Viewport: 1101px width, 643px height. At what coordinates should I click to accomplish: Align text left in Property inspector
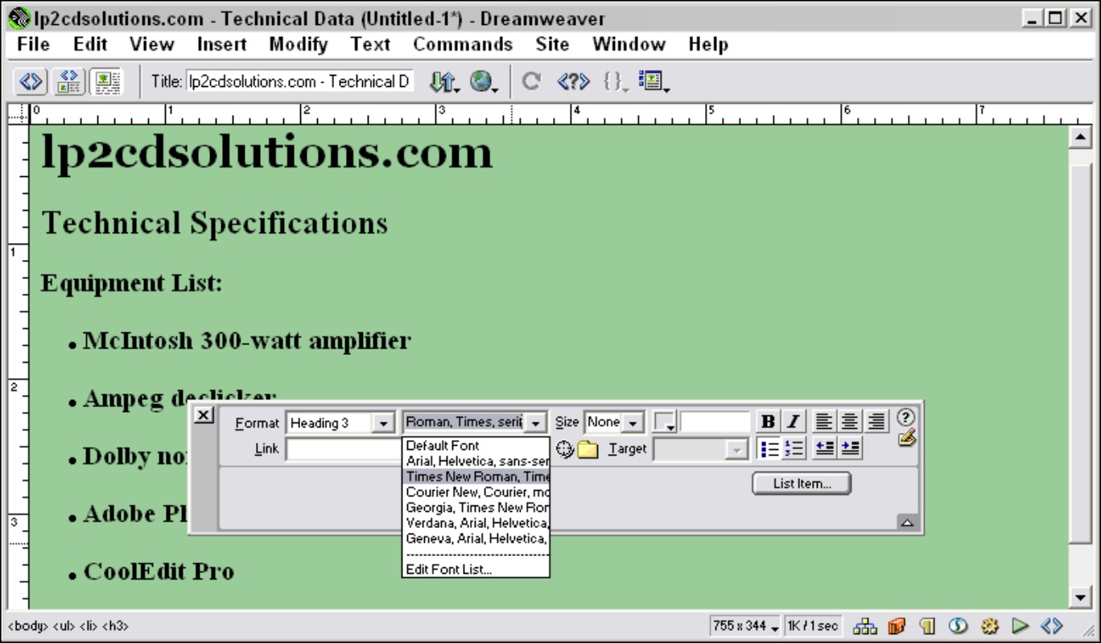pos(823,422)
